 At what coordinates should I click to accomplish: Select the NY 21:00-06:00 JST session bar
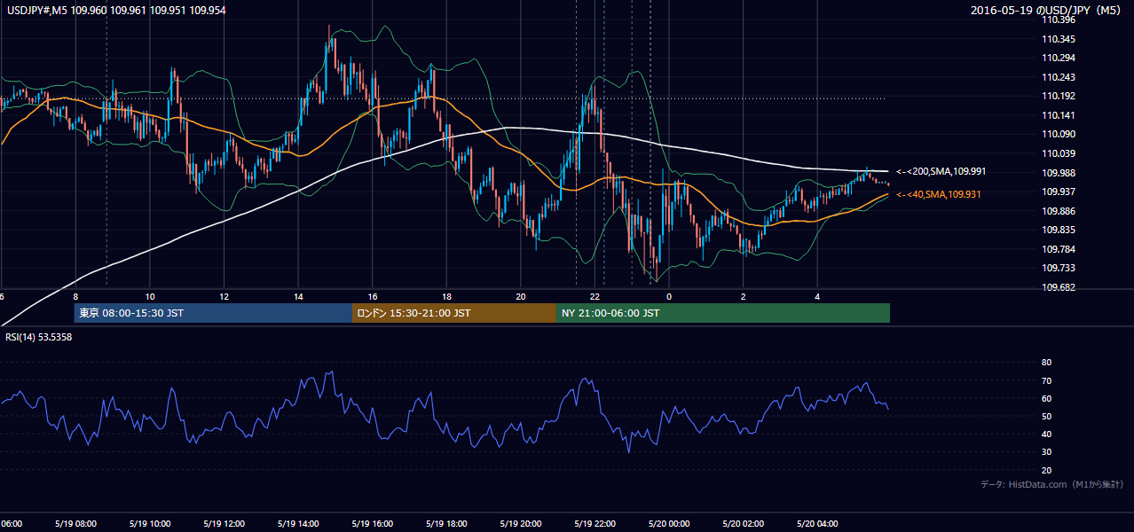723,313
